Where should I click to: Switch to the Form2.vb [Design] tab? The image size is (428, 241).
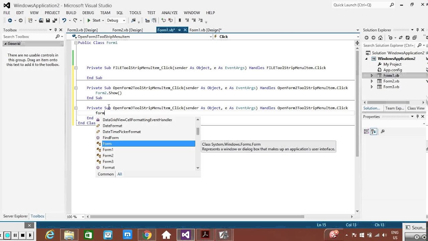(x=127, y=30)
